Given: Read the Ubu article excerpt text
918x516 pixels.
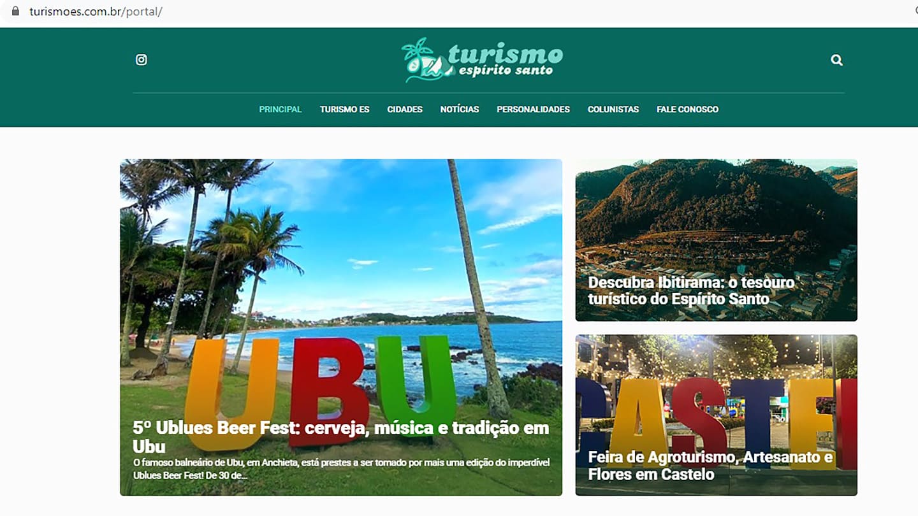Looking at the screenshot, I should point(341,469).
